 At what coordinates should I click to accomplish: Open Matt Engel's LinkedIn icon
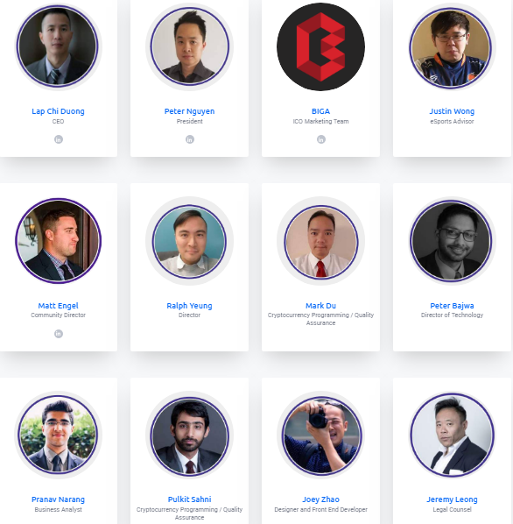point(59,334)
